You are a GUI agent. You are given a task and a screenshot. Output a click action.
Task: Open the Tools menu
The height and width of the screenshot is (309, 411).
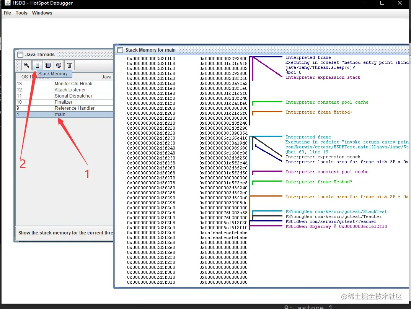click(x=21, y=13)
